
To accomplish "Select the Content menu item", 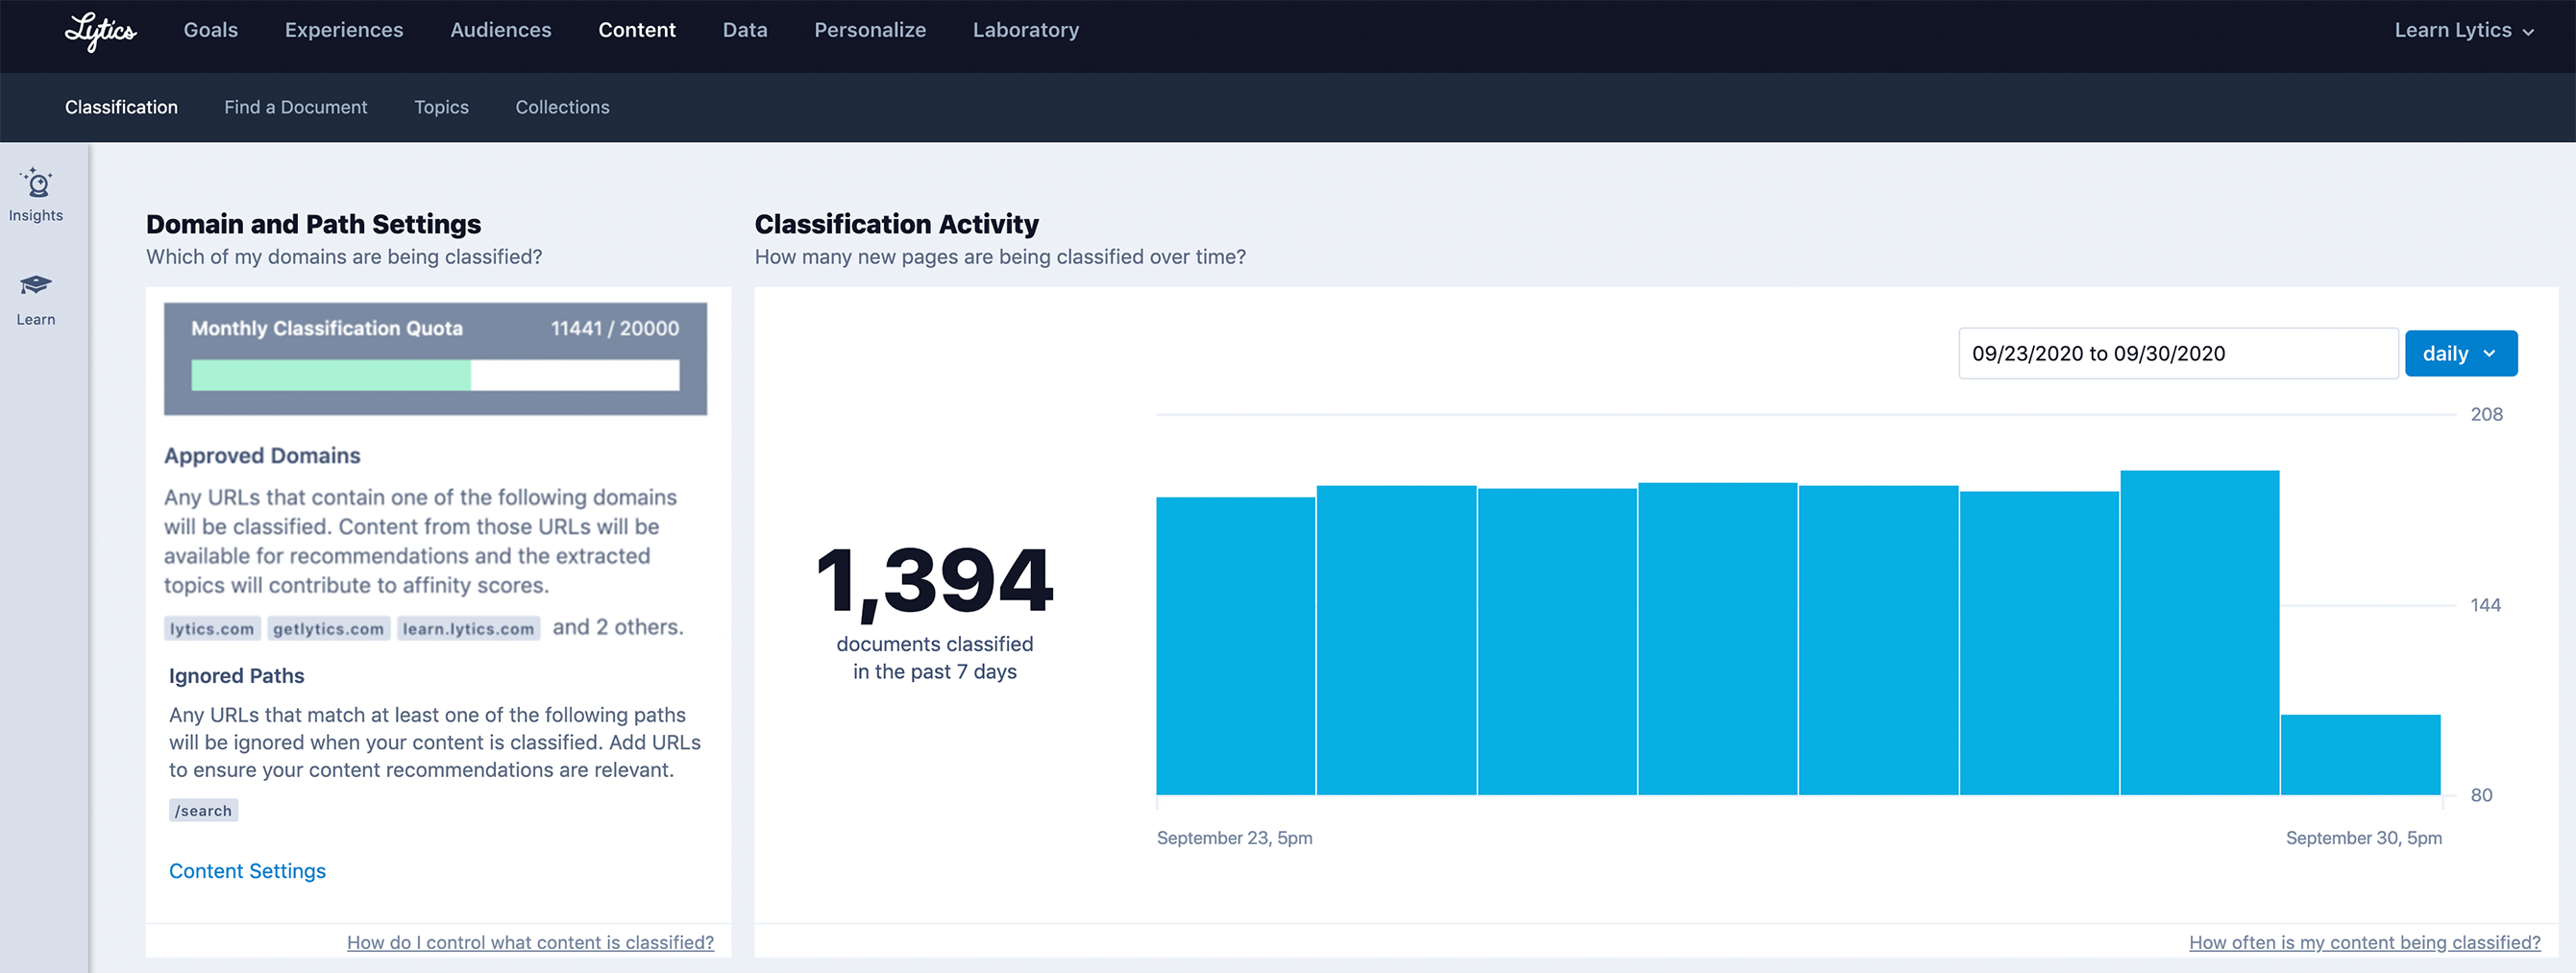I will point(637,30).
